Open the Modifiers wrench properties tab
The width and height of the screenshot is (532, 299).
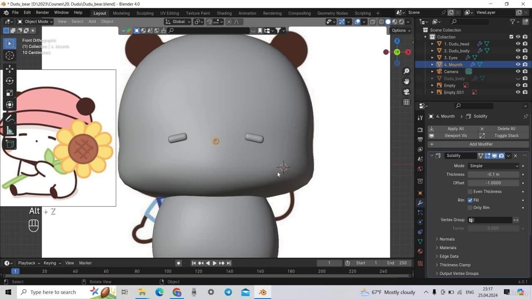[420, 203]
